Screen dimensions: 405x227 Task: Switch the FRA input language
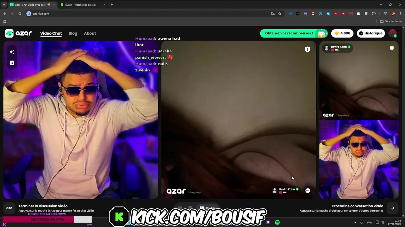370,222
